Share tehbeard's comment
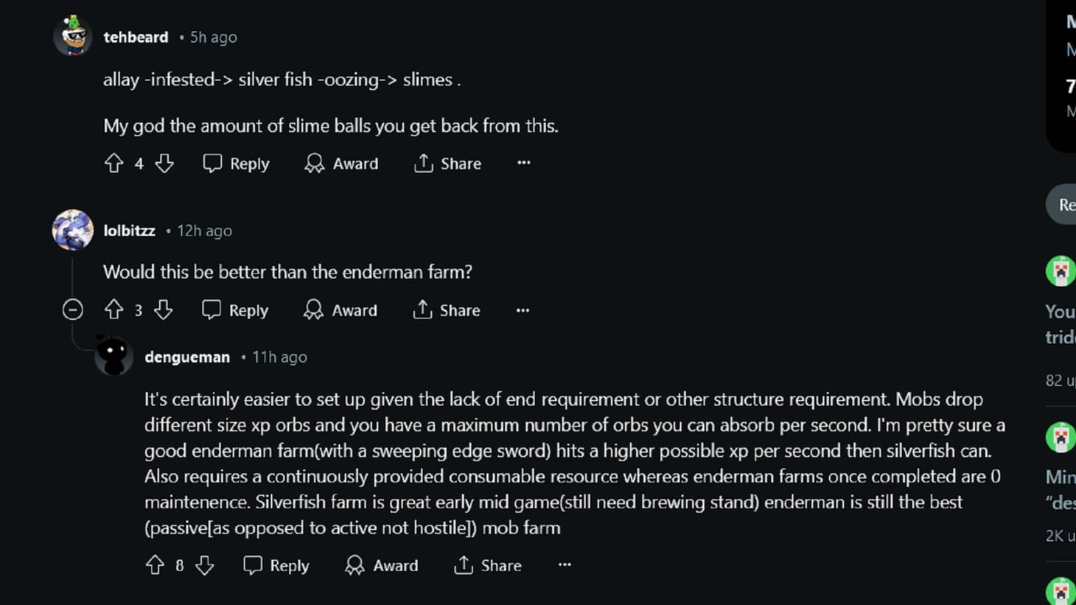1076x605 pixels. 447,164
